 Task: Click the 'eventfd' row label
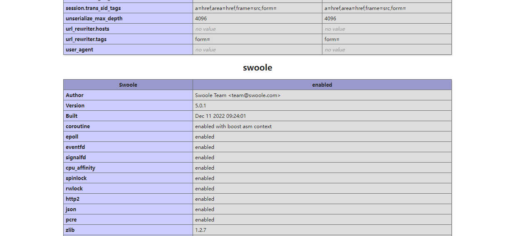click(x=75, y=147)
